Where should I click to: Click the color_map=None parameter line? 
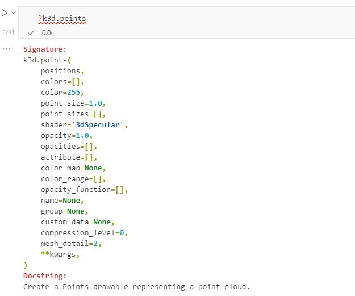click(x=73, y=168)
